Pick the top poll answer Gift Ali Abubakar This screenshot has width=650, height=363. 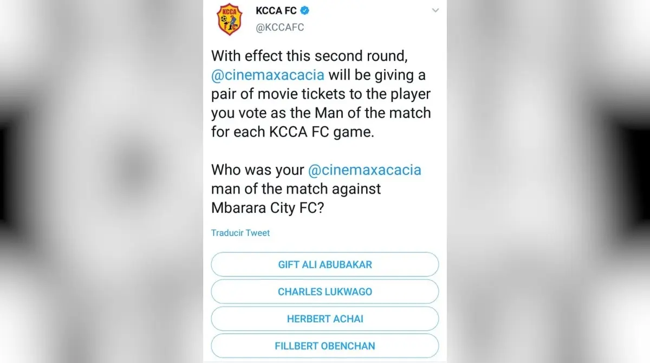click(x=324, y=264)
